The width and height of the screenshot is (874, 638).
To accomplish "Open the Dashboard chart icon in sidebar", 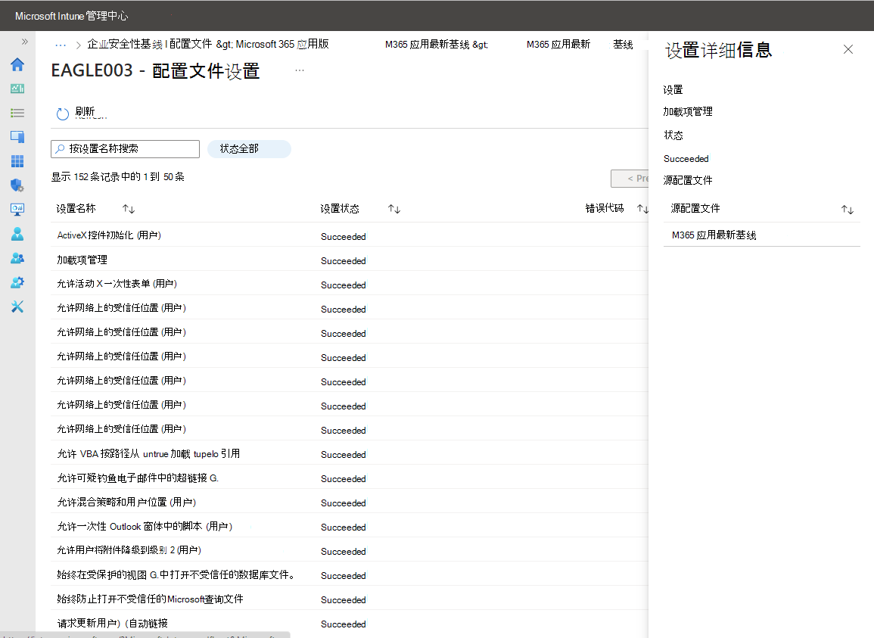I will click(17, 89).
